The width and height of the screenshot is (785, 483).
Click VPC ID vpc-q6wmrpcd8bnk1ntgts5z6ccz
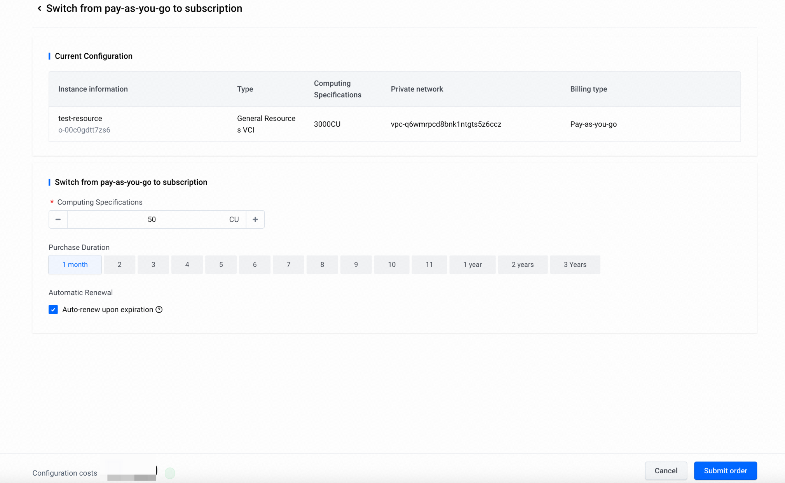coord(446,124)
